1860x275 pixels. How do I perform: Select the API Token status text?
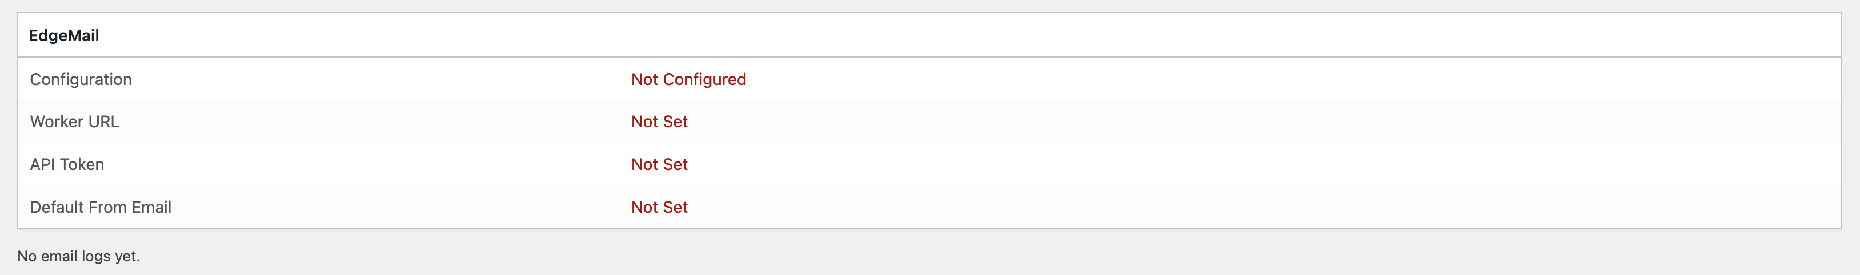tap(659, 164)
